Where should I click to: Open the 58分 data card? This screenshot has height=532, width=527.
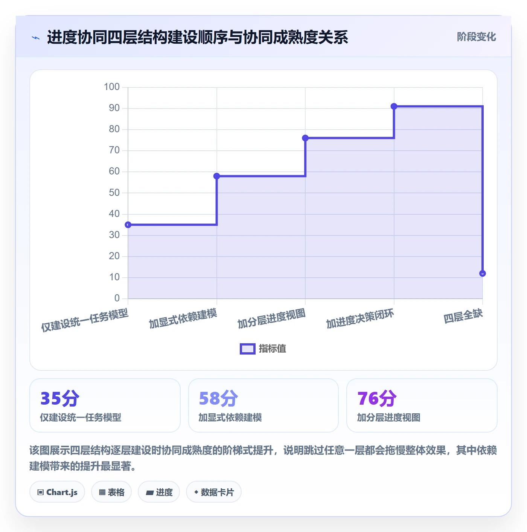[x=263, y=405]
